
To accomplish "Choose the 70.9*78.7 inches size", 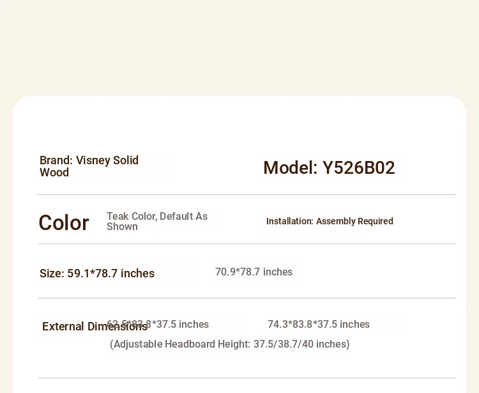I will [x=254, y=272].
